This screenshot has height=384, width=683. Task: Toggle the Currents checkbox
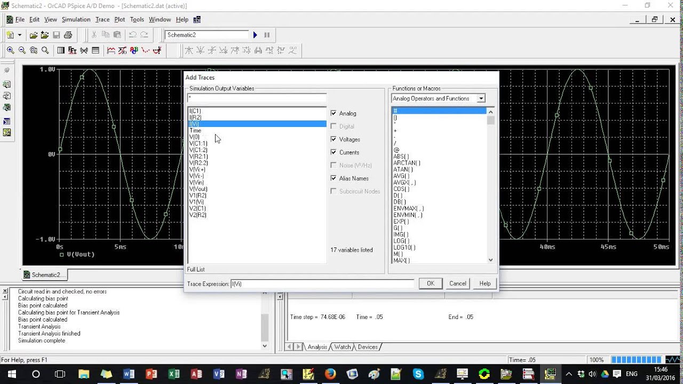click(333, 152)
